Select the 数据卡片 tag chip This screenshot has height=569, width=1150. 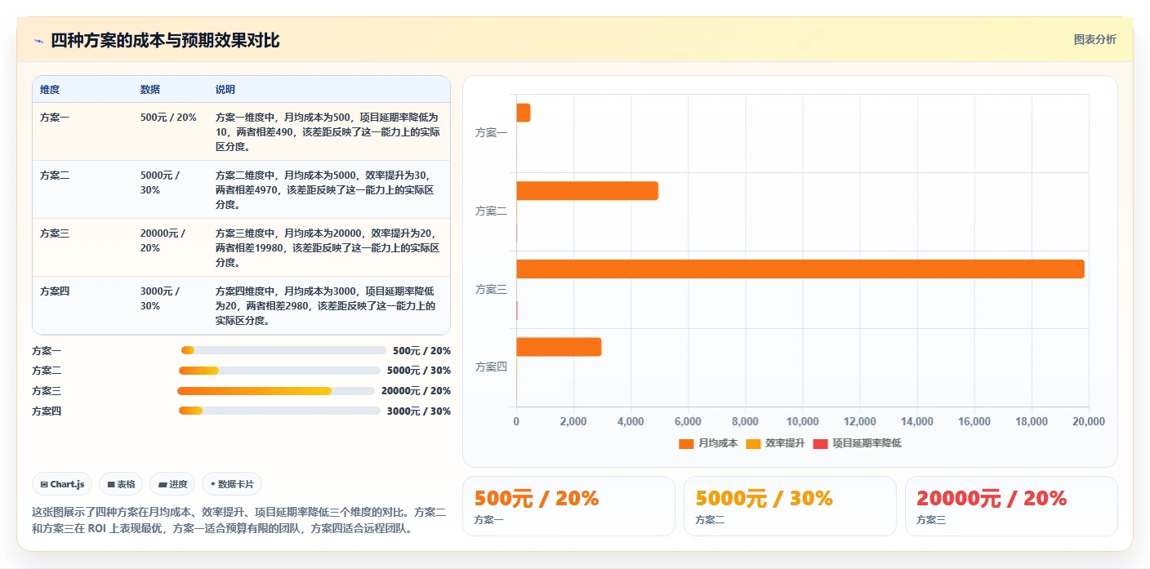(x=232, y=484)
